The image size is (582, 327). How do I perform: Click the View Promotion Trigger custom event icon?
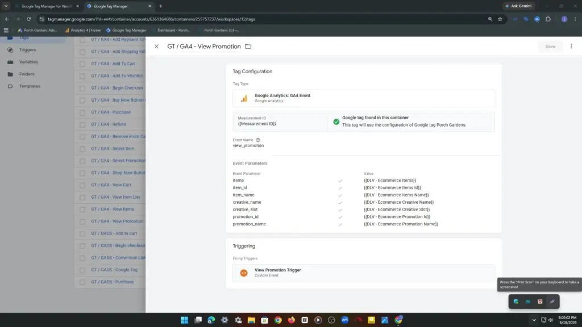click(244, 272)
